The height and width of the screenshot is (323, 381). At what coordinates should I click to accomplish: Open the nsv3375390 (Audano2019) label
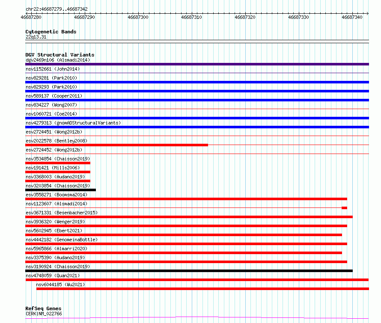tap(55, 258)
